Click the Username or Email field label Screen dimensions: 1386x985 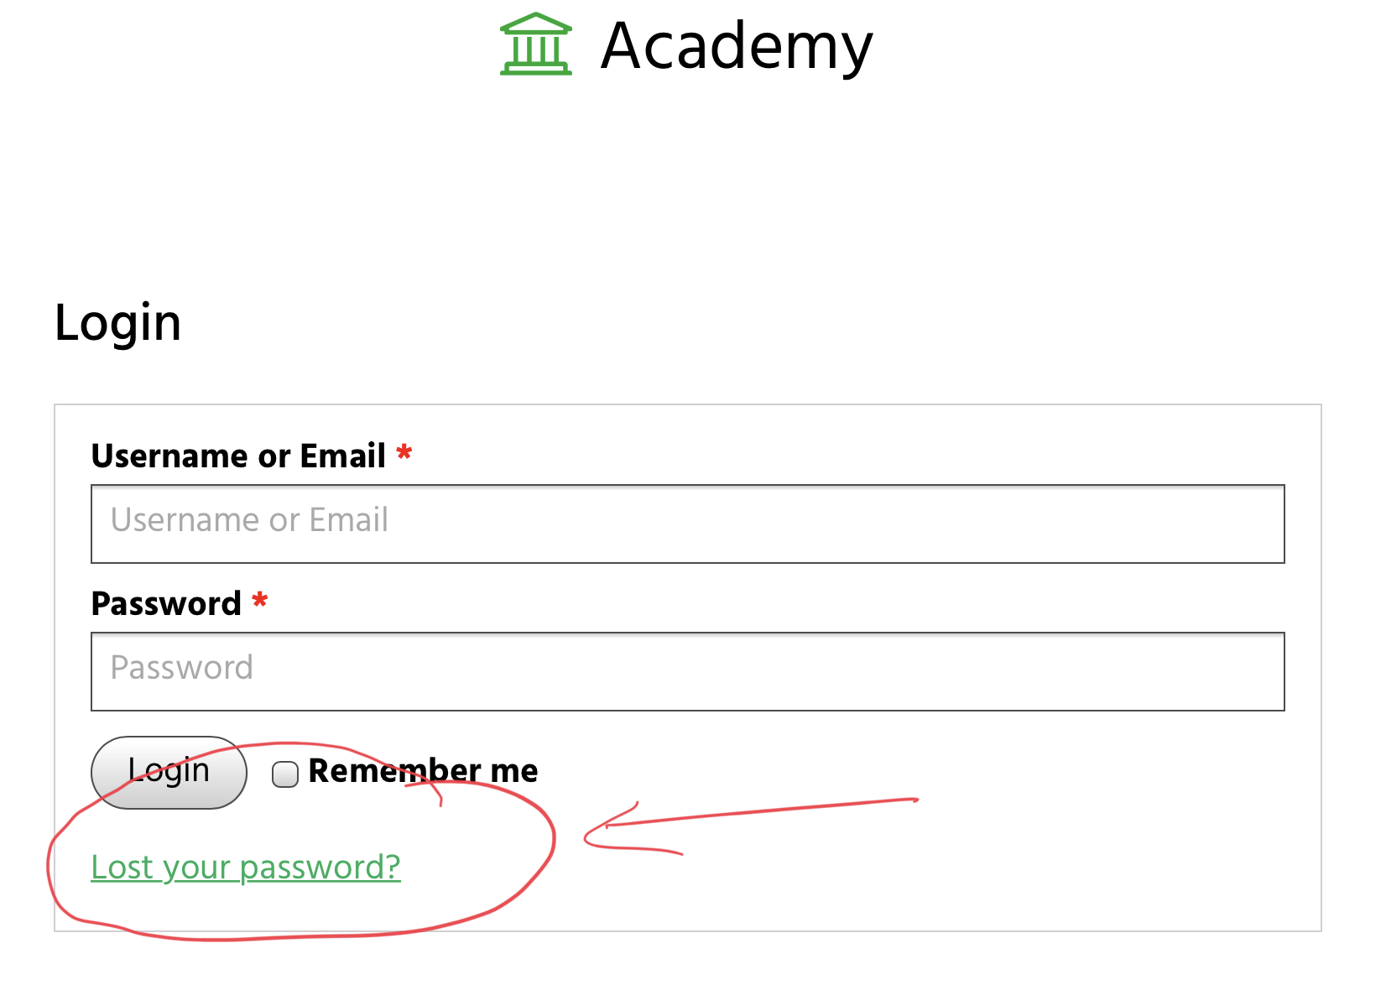point(238,456)
